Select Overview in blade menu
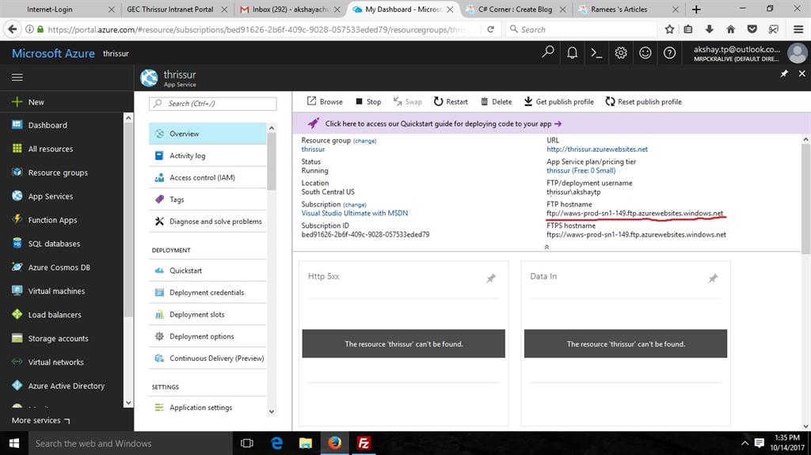The height and width of the screenshot is (455, 811). [208, 134]
